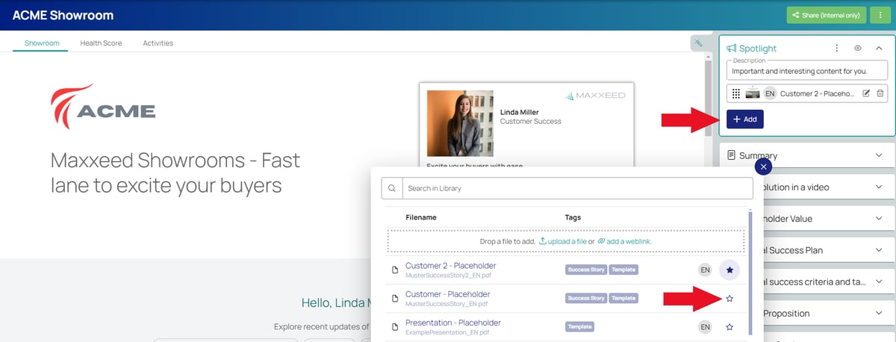This screenshot has height=342, width=896.
Task: Star the Customer - Placeholder file
Action: coord(729,299)
